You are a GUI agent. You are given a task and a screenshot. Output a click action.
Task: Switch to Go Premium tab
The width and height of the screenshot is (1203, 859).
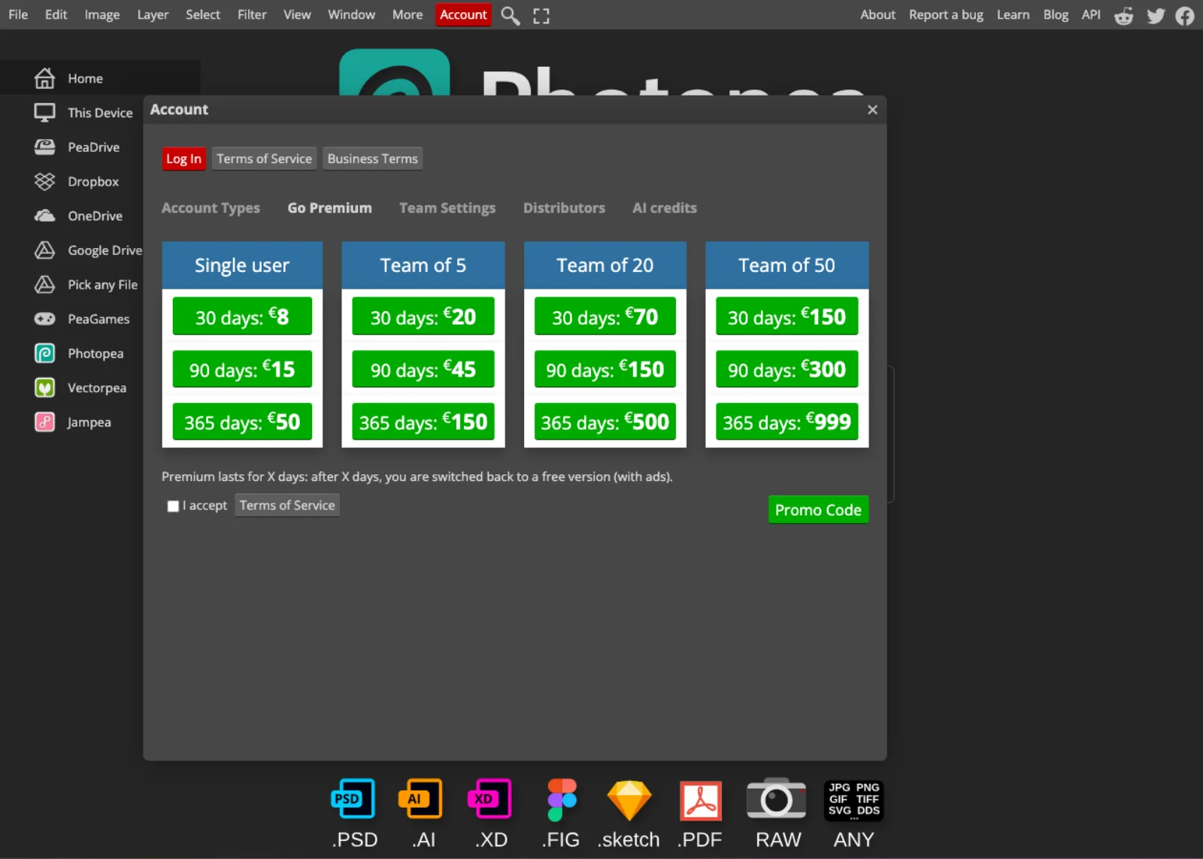329,208
